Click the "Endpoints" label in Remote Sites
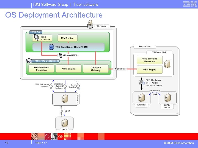 pyautogui.click(x=141, y=105)
